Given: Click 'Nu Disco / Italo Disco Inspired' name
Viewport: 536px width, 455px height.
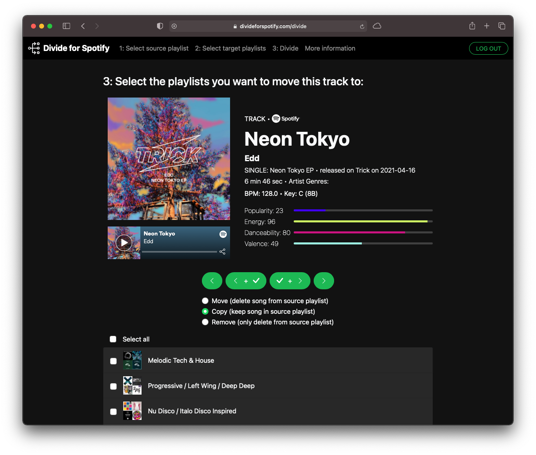Looking at the screenshot, I should 192,411.
